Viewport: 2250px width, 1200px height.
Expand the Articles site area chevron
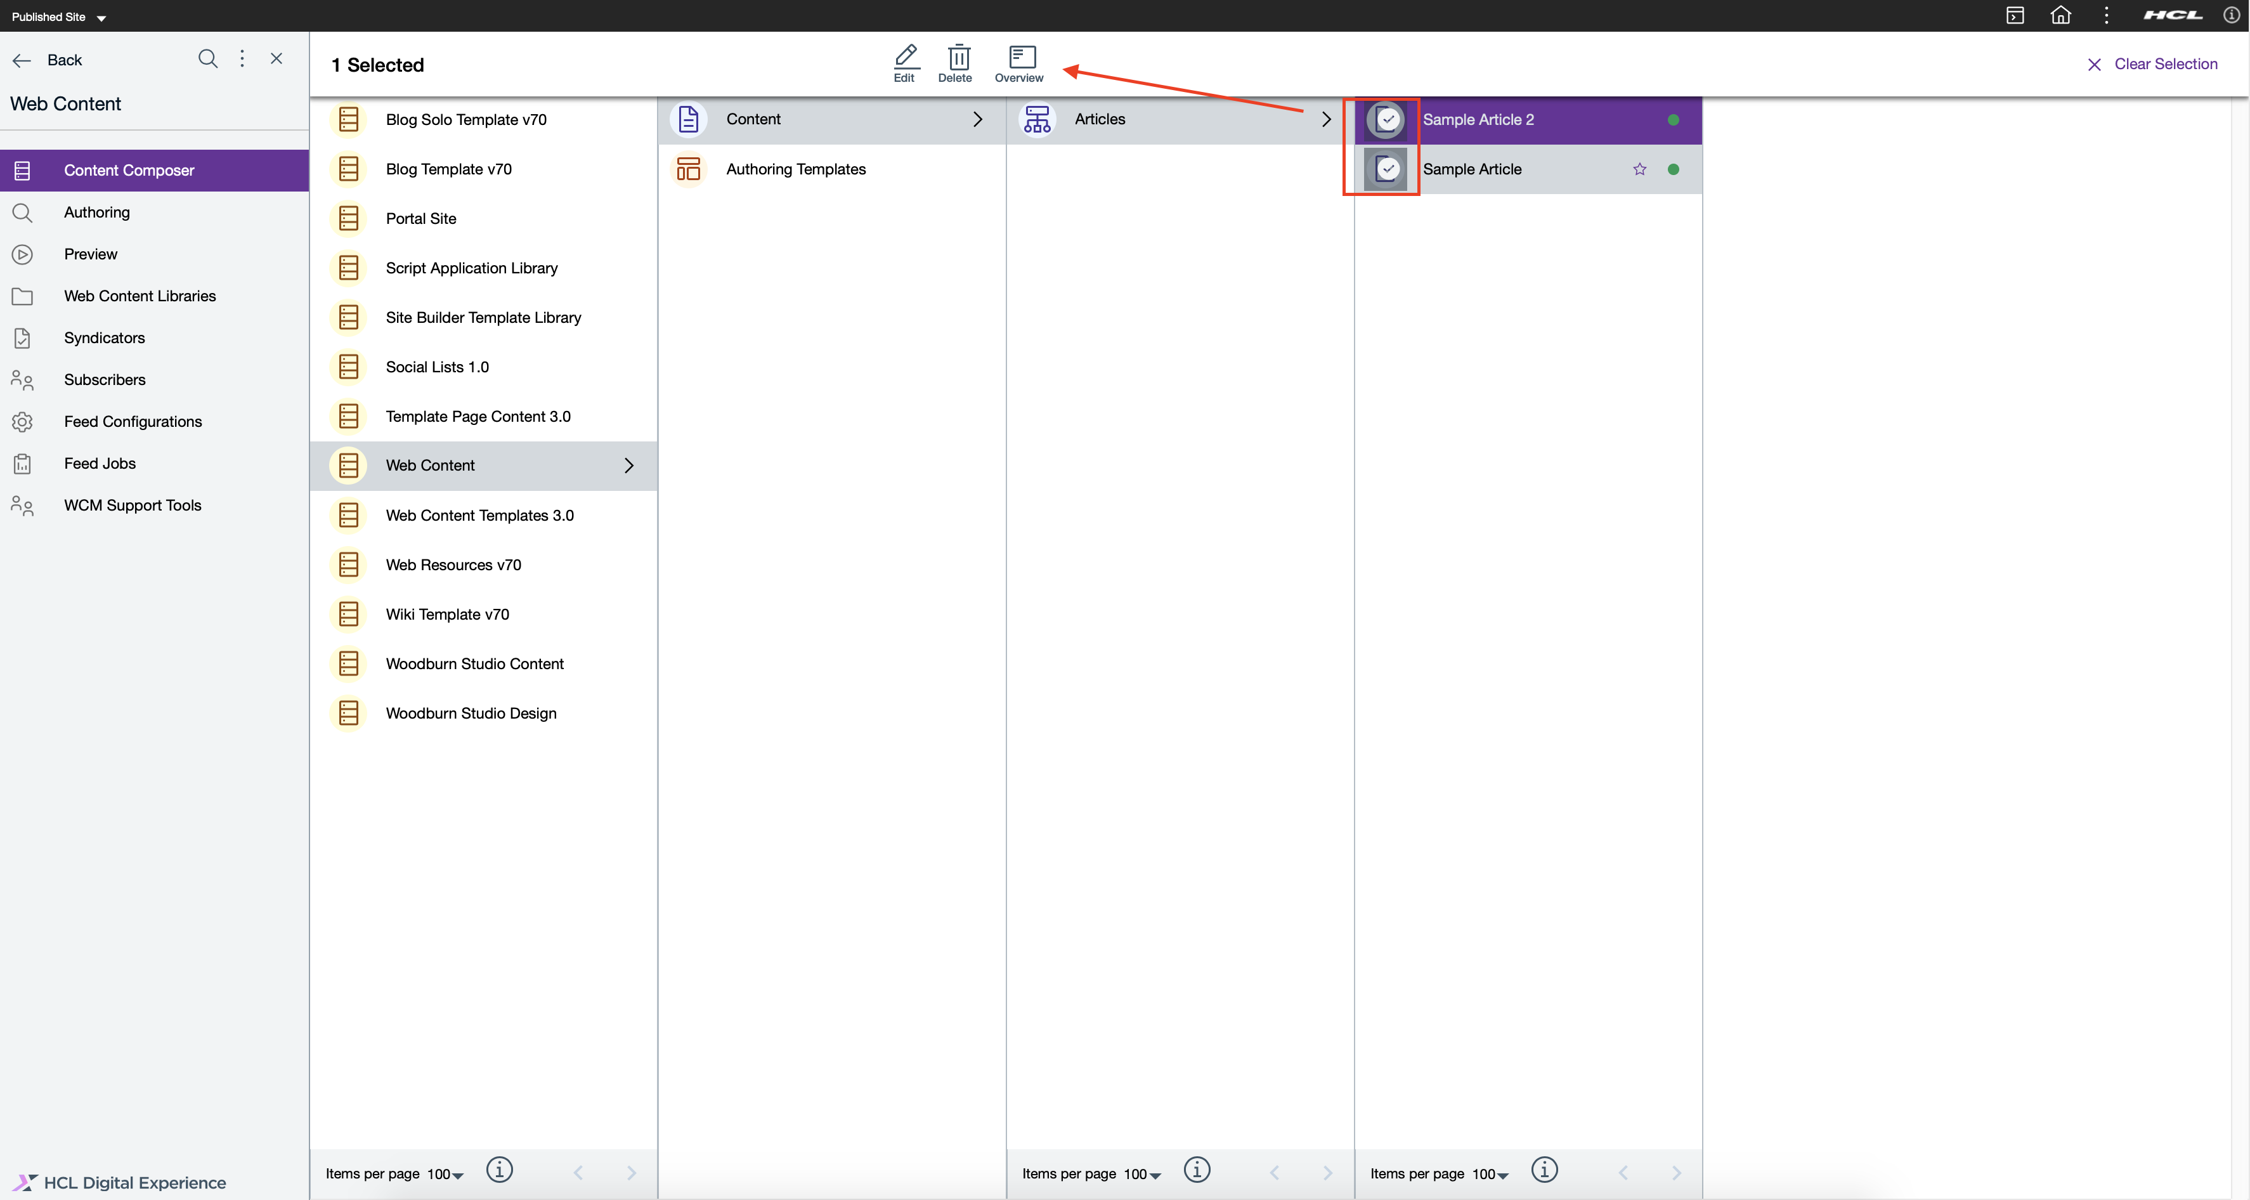pyautogui.click(x=1326, y=120)
